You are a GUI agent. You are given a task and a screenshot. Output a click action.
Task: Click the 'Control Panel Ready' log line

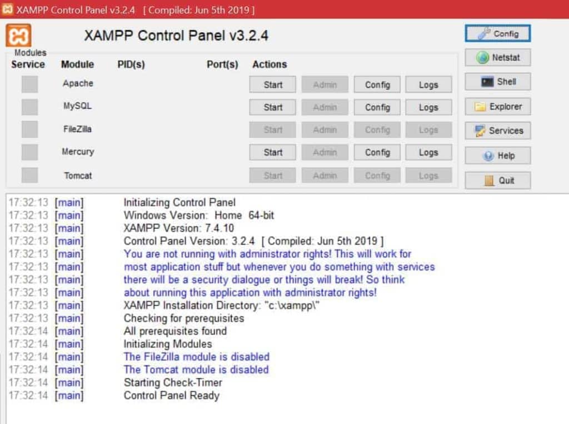[x=171, y=395]
